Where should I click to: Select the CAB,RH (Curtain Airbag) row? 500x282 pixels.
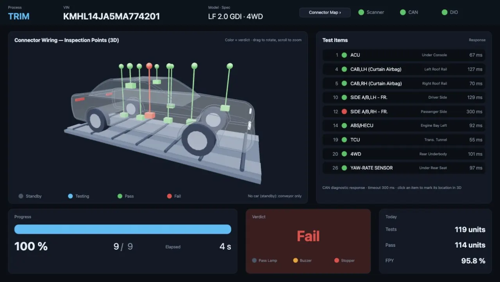(x=404, y=83)
